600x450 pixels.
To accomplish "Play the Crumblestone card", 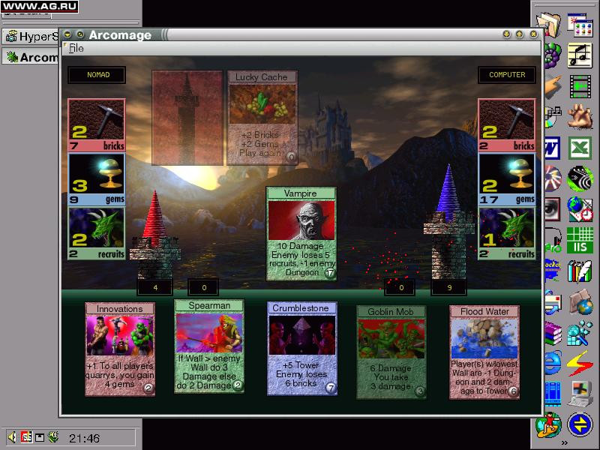I will (302, 348).
